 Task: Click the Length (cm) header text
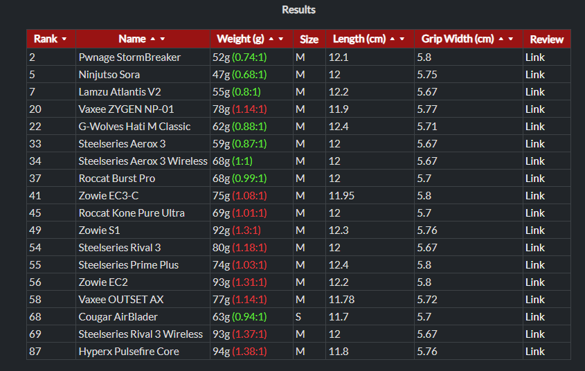click(359, 39)
